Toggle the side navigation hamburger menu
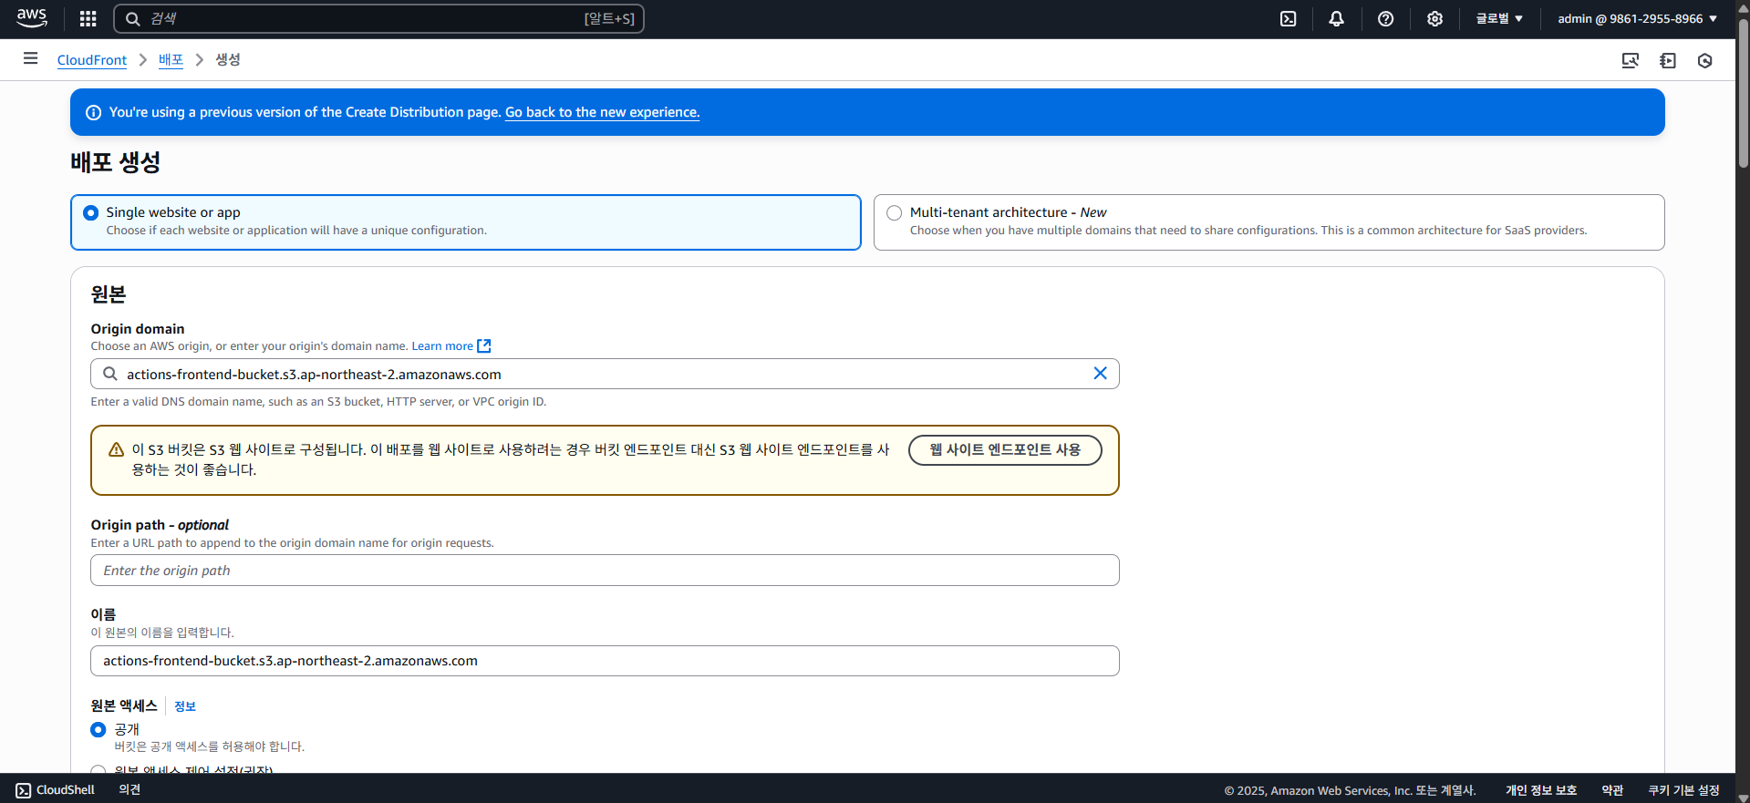1750x803 pixels. pos(30,58)
